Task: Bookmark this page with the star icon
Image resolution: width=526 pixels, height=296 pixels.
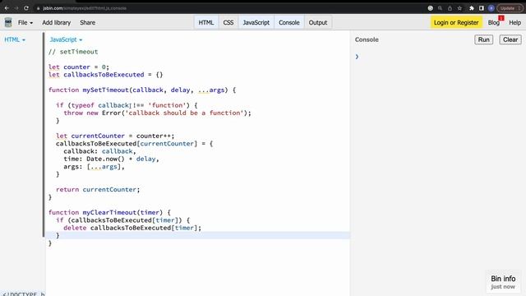Action: (459, 8)
